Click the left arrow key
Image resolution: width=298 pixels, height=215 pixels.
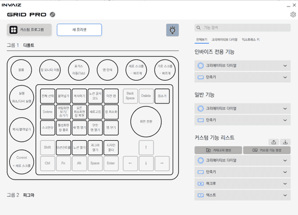(130, 163)
